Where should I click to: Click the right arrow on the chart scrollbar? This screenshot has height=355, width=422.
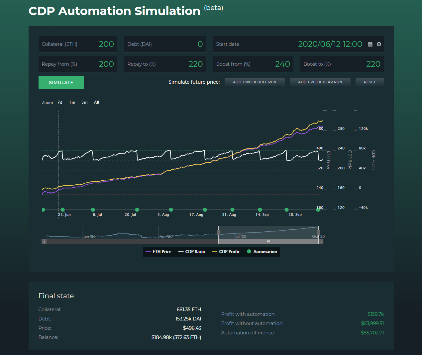(321, 241)
